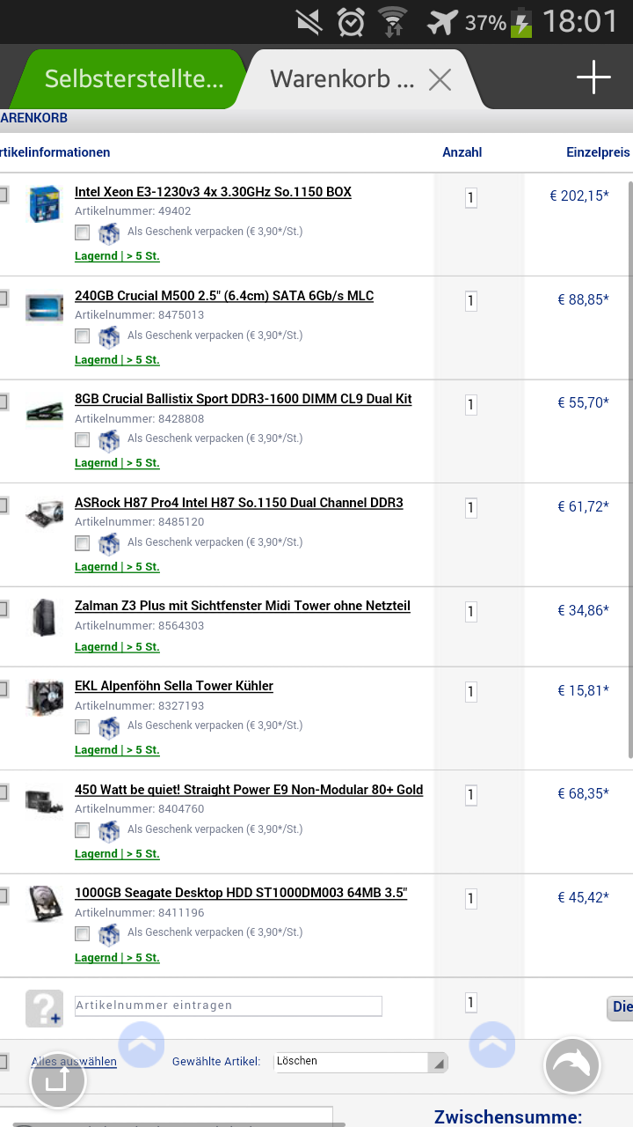Open the Löschen action dropdown

point(360,1062)
